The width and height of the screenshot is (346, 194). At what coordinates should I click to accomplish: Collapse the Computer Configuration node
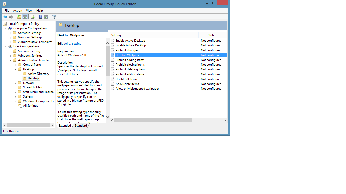[x=6, y=28]
